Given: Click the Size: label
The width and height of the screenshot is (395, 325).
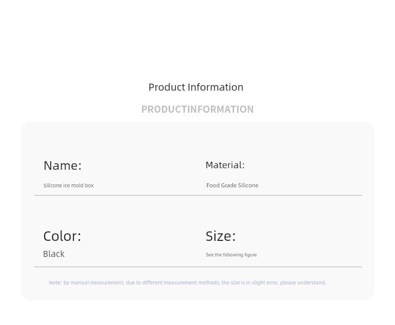Looking at the screenshot, I should click(x=220, y=236).
